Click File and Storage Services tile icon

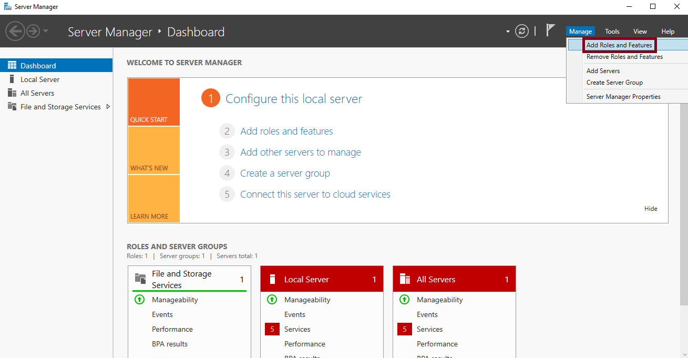(140, 279)
